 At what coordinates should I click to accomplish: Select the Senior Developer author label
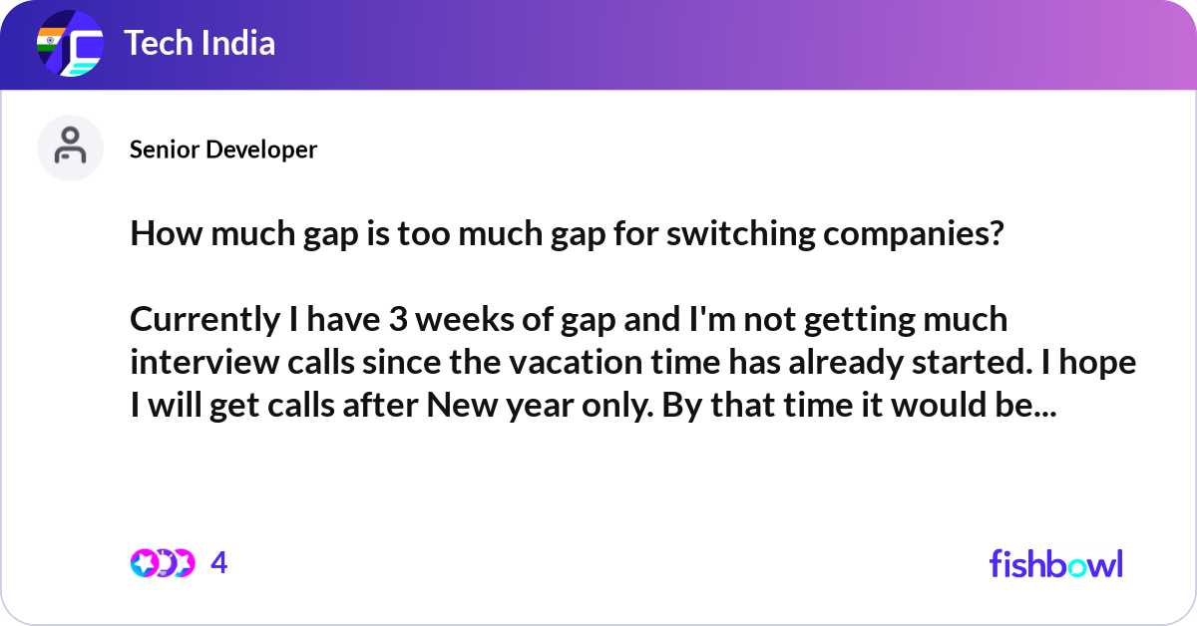(223, 150)
